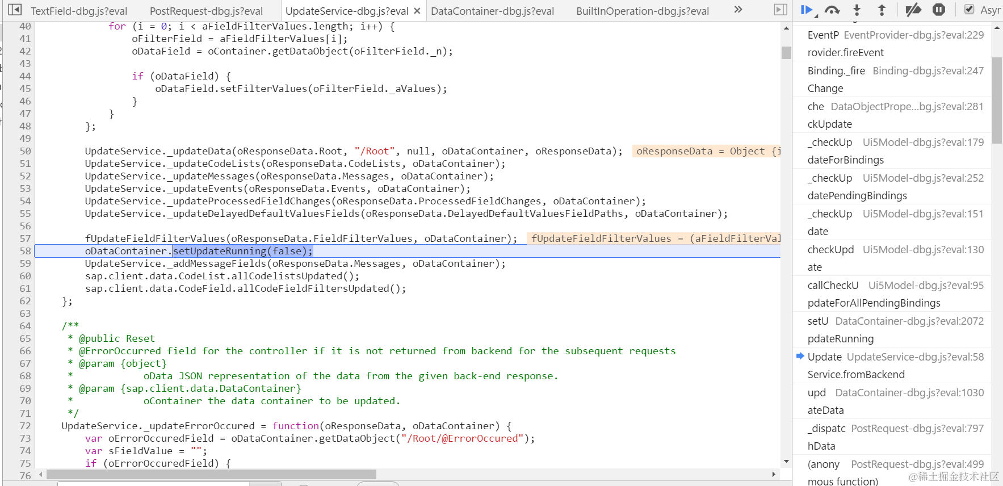The height and width of the screenshot is (486, 1003).
Task: Switch to PostRequest-dbg.js tab
Action: tap(206, 11)
